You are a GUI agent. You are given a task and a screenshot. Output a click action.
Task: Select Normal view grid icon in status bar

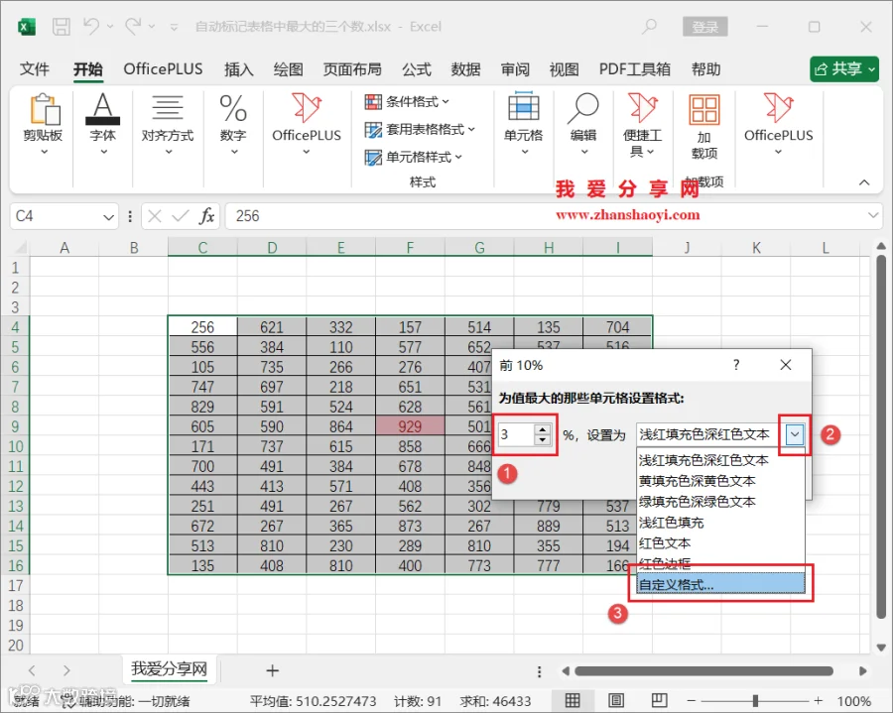(573, 700)
